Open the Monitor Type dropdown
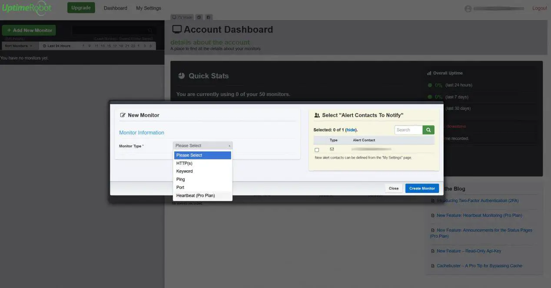This screenshot has height=288, width=551. coord(202,146)
